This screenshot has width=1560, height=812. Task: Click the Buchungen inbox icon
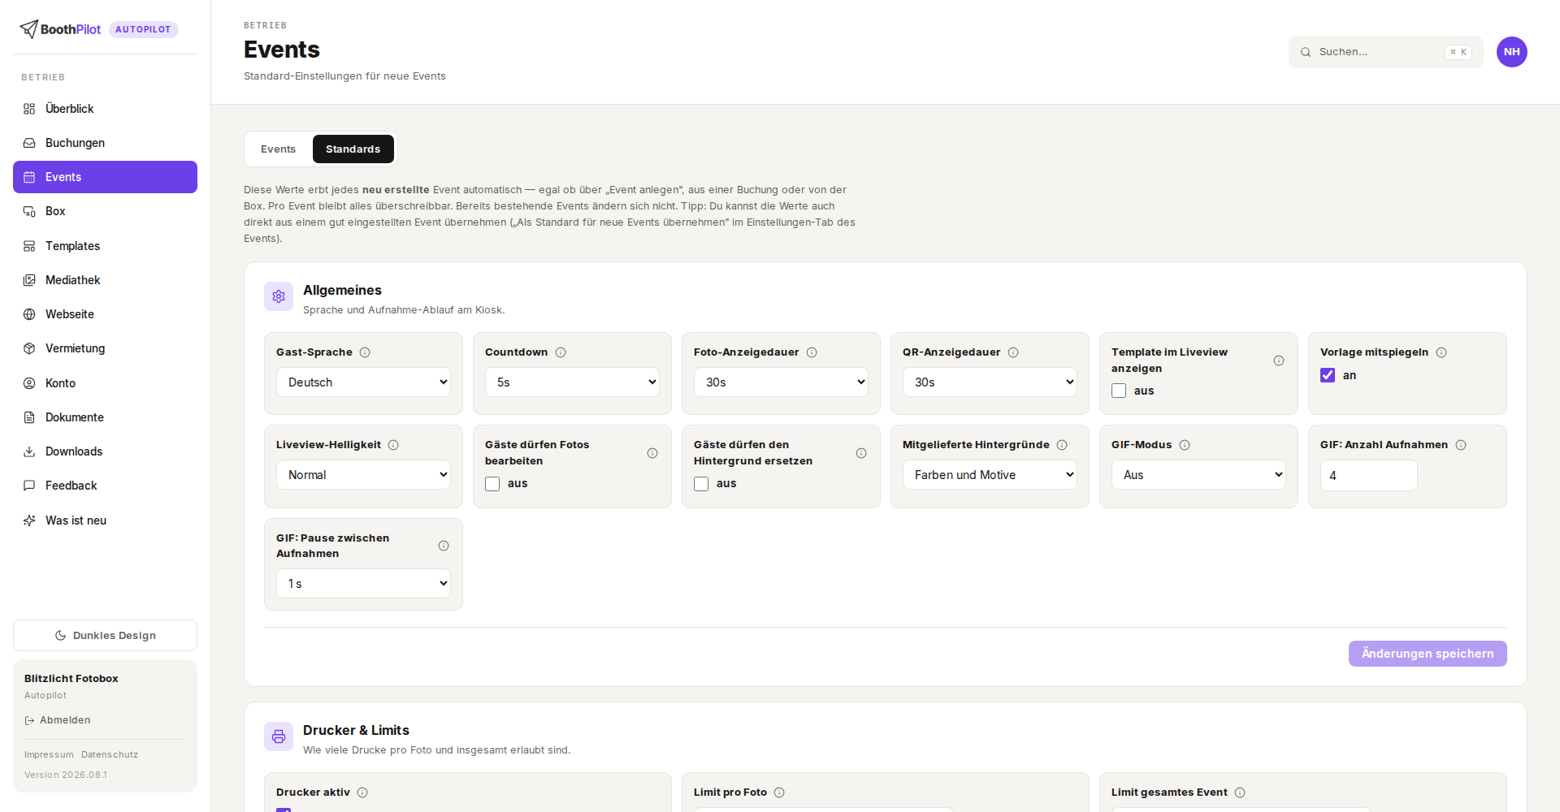(29, 143)
